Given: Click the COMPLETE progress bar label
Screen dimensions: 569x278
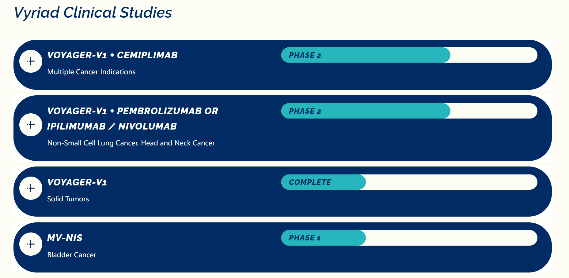Looking at the screenshot, I should (310, 182).
